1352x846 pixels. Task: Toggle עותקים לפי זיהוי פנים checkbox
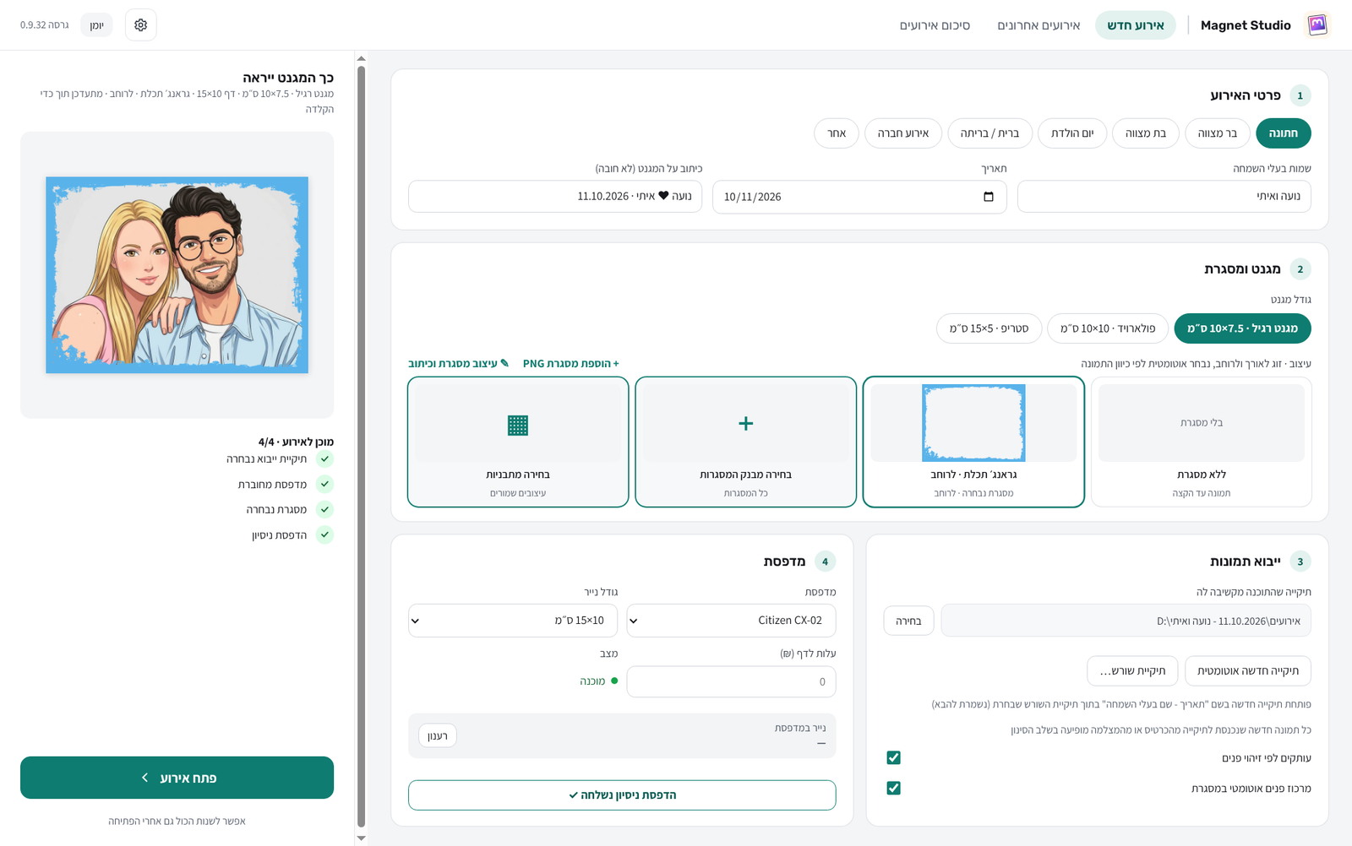tap(894, 758)
